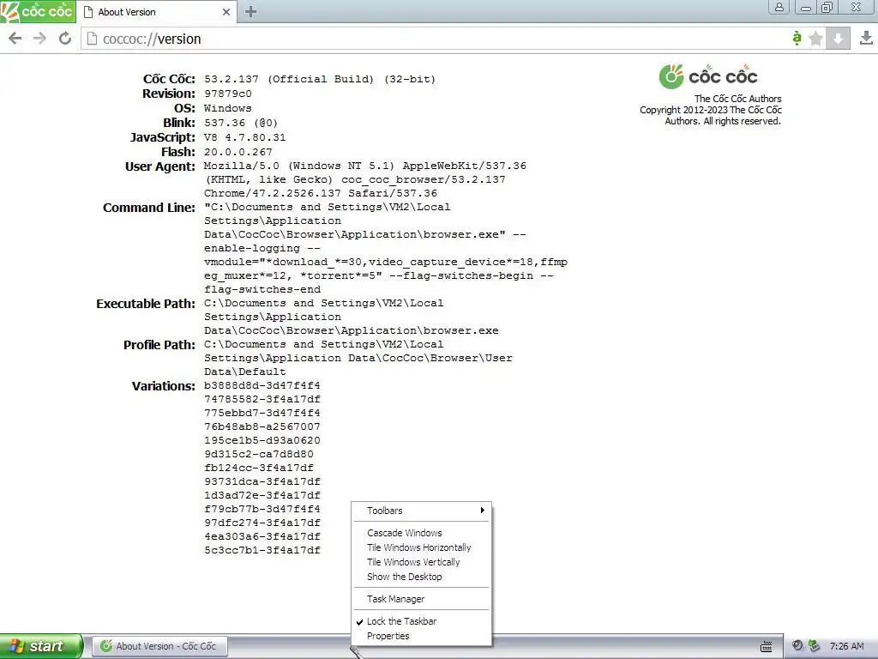This screenshot has height=659, width=878.
Task: Bookmark this page with the star icon
Action: (x=816, y=38)
